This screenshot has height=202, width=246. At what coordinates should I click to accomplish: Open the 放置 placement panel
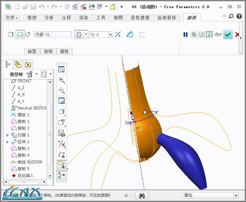click(x=32, y=51)
